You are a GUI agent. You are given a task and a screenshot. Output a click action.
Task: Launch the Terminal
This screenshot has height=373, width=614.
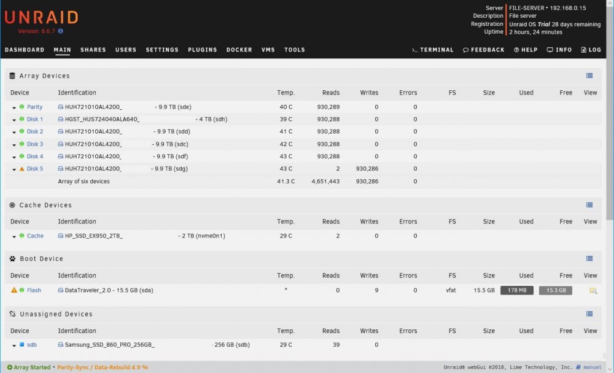pos(433,50)
